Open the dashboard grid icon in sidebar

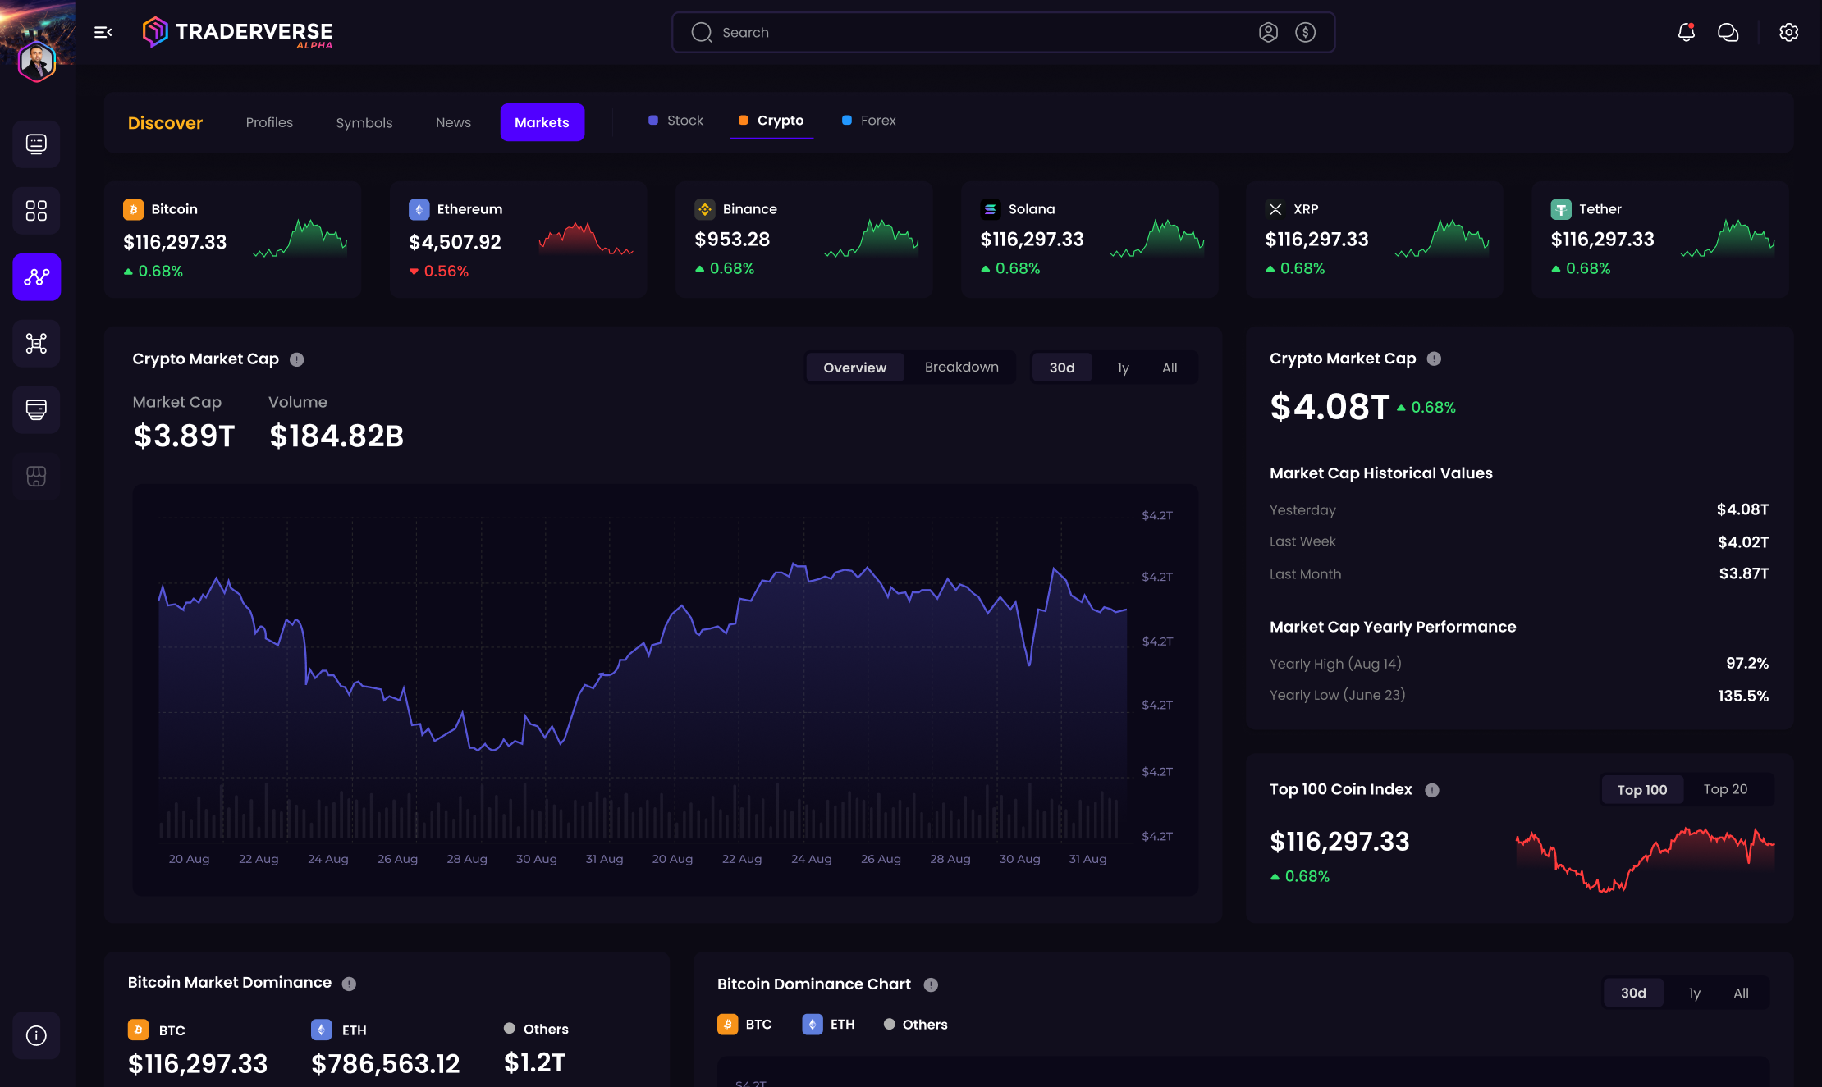click(x=36, y=211)
